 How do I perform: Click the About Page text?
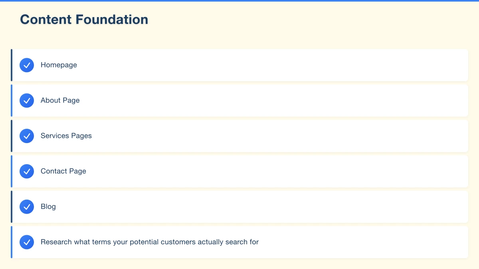pyautogui.click(x=60, y=100)
